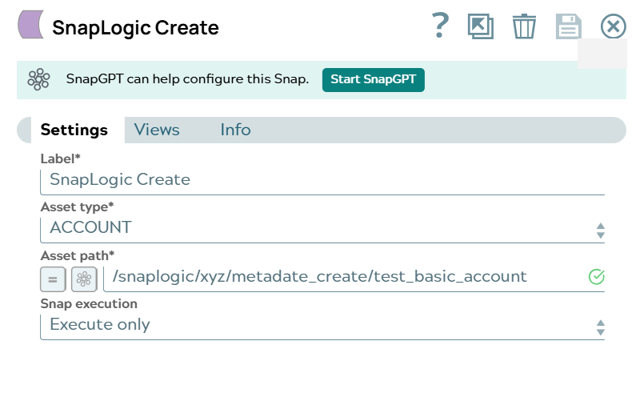Click the SnapGPT logo in banner
The image size is (632, 397).
38,79
